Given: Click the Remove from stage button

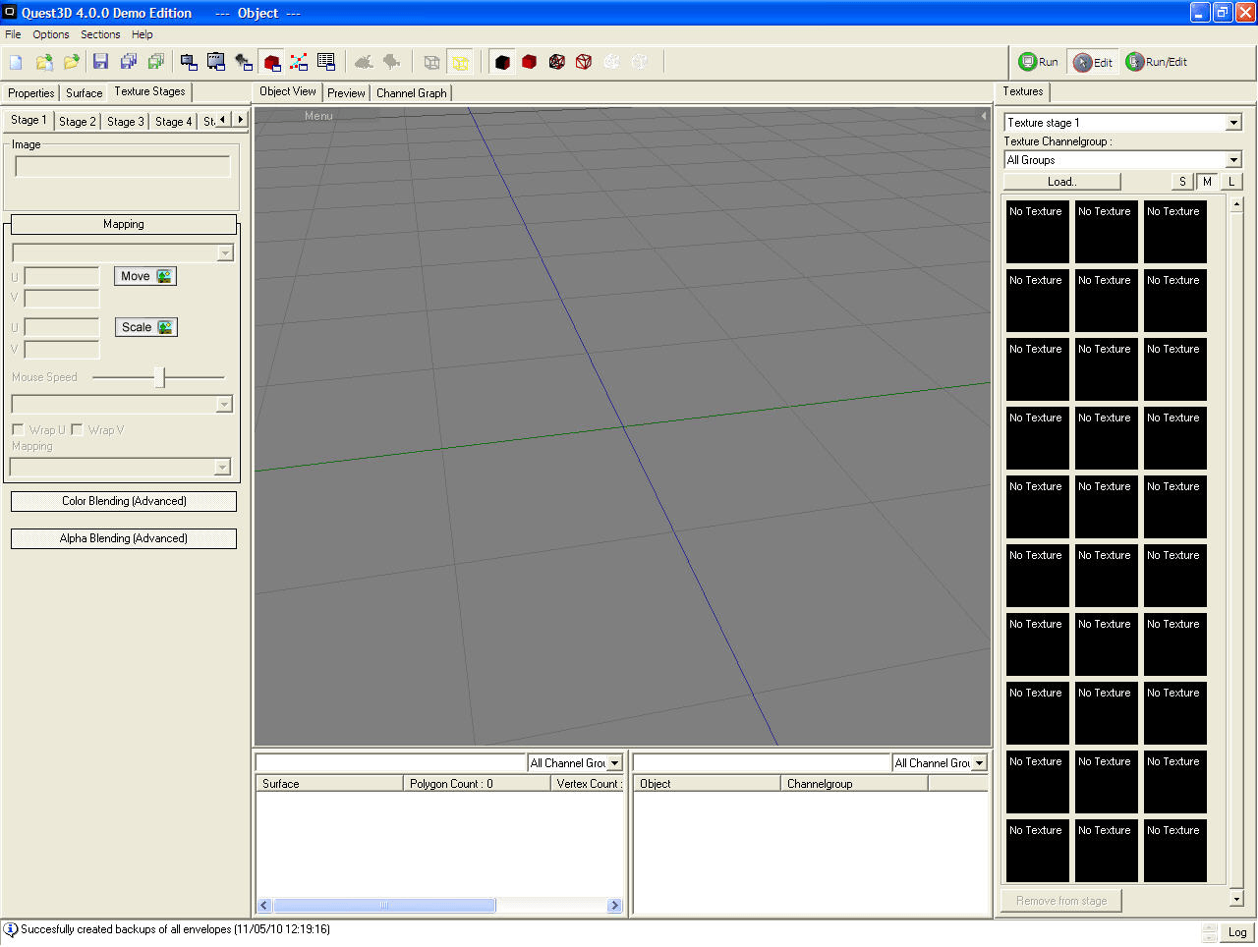Looking at the screenshot, I should 1061,901.
